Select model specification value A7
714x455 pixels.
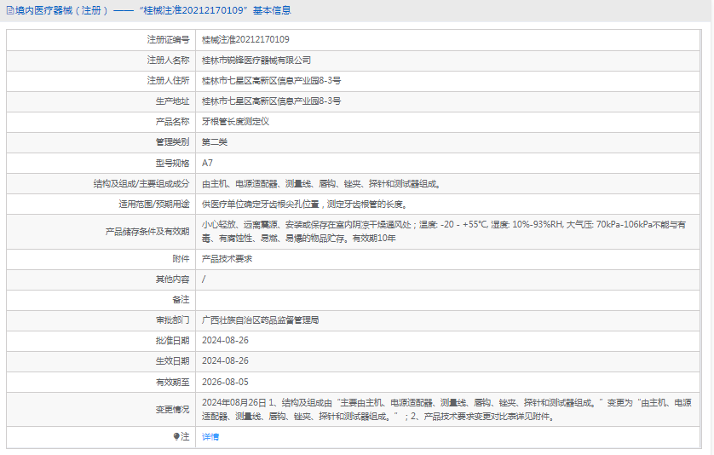tap(207, 163)
